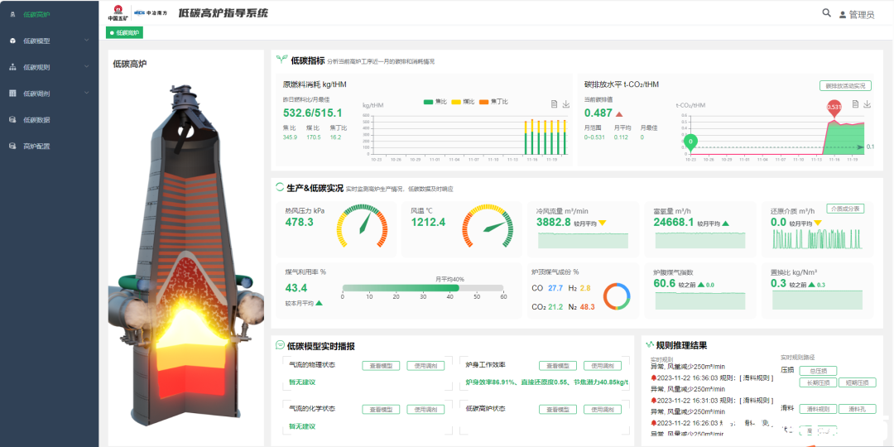Click the 长期压损 rule path button

pyautogui.click(x=818, y=382)
